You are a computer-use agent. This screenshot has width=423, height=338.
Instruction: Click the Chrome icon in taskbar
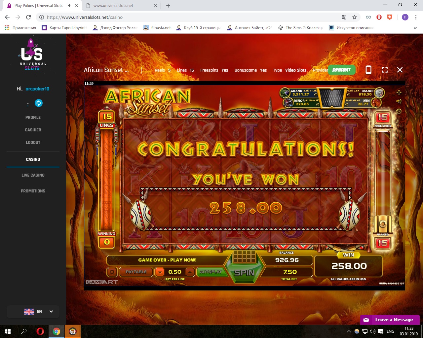coord(57,331)
